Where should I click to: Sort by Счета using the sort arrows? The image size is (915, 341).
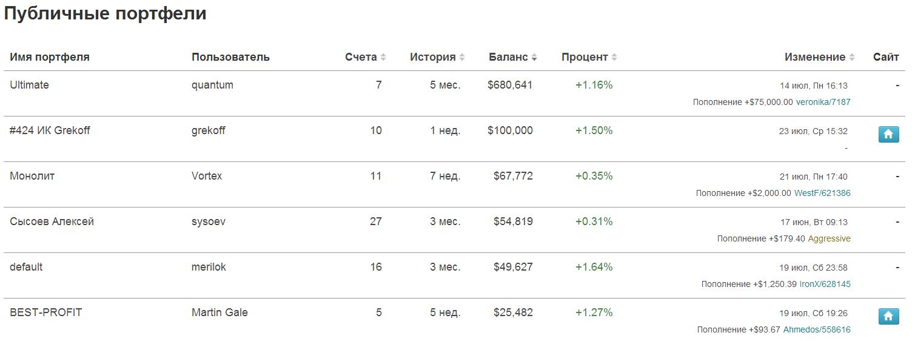pos(383,58)
